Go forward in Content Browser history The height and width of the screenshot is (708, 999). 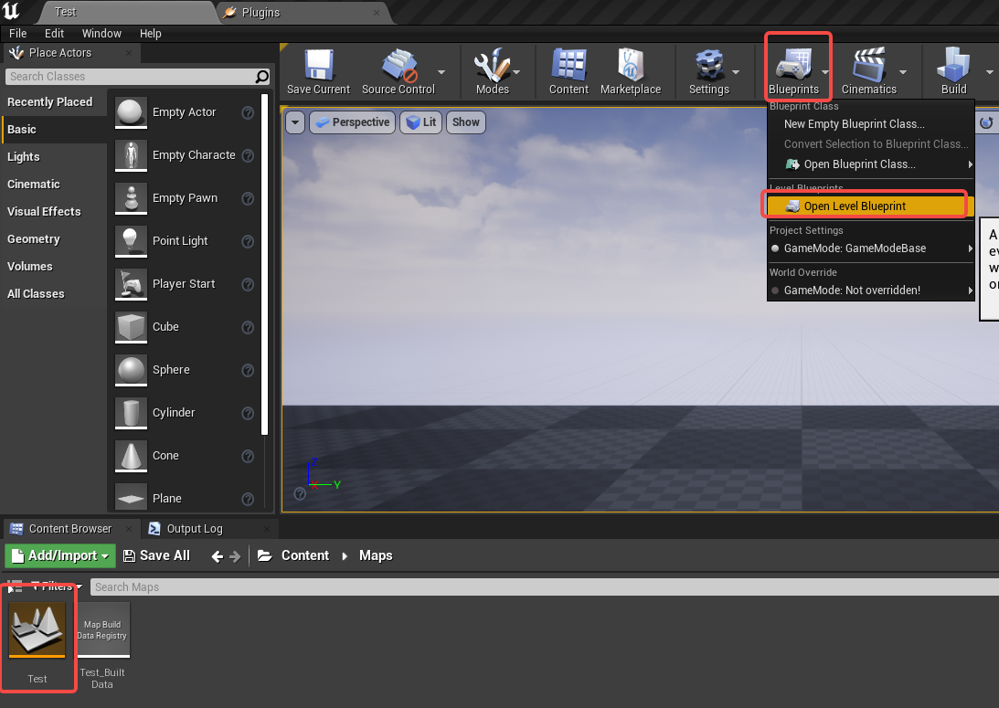click(x=235, y=556)
